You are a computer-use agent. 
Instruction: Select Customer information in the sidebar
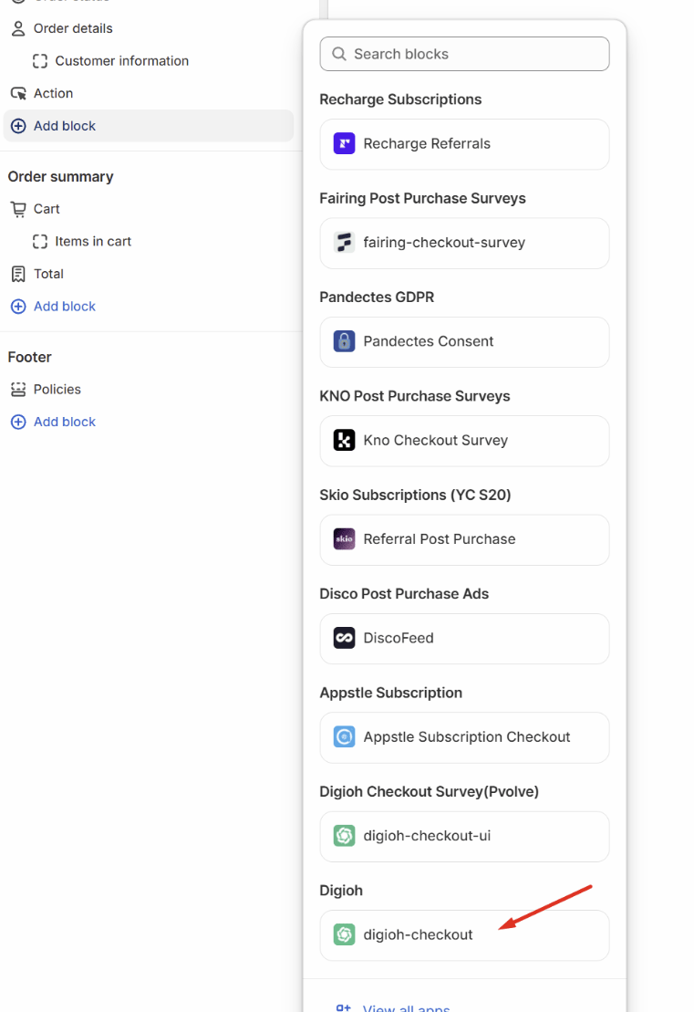point(121,61)
